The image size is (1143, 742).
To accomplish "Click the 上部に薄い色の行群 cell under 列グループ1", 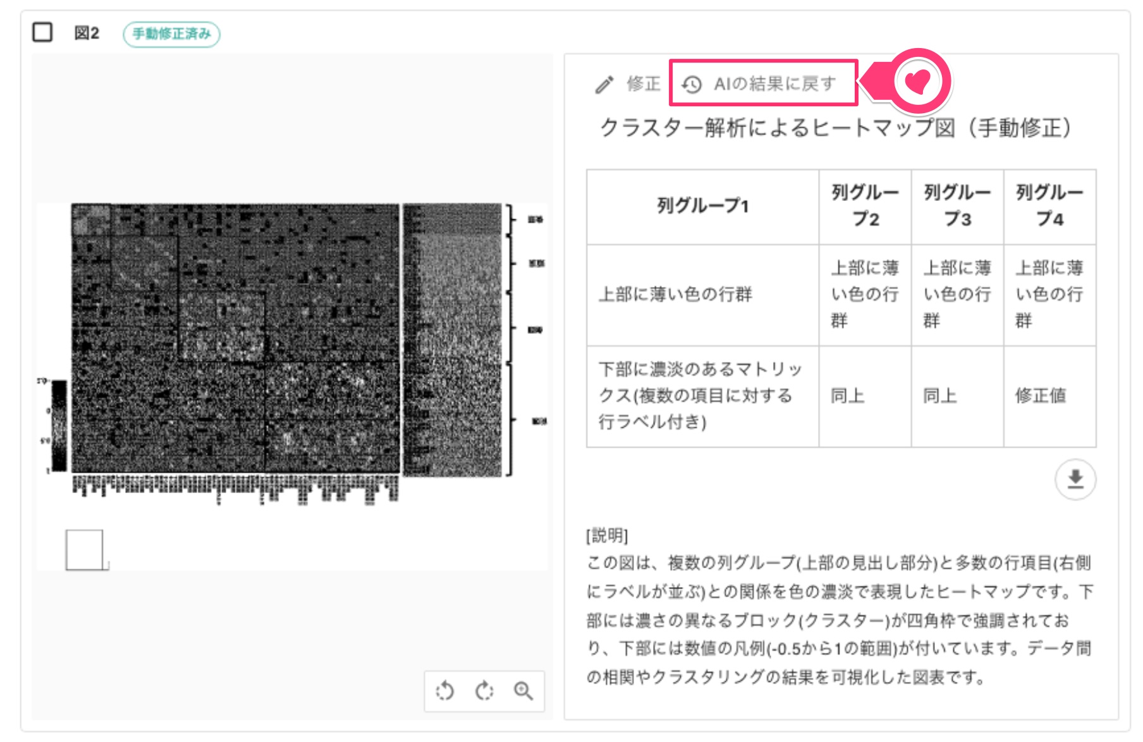I will tap(702, 295).
